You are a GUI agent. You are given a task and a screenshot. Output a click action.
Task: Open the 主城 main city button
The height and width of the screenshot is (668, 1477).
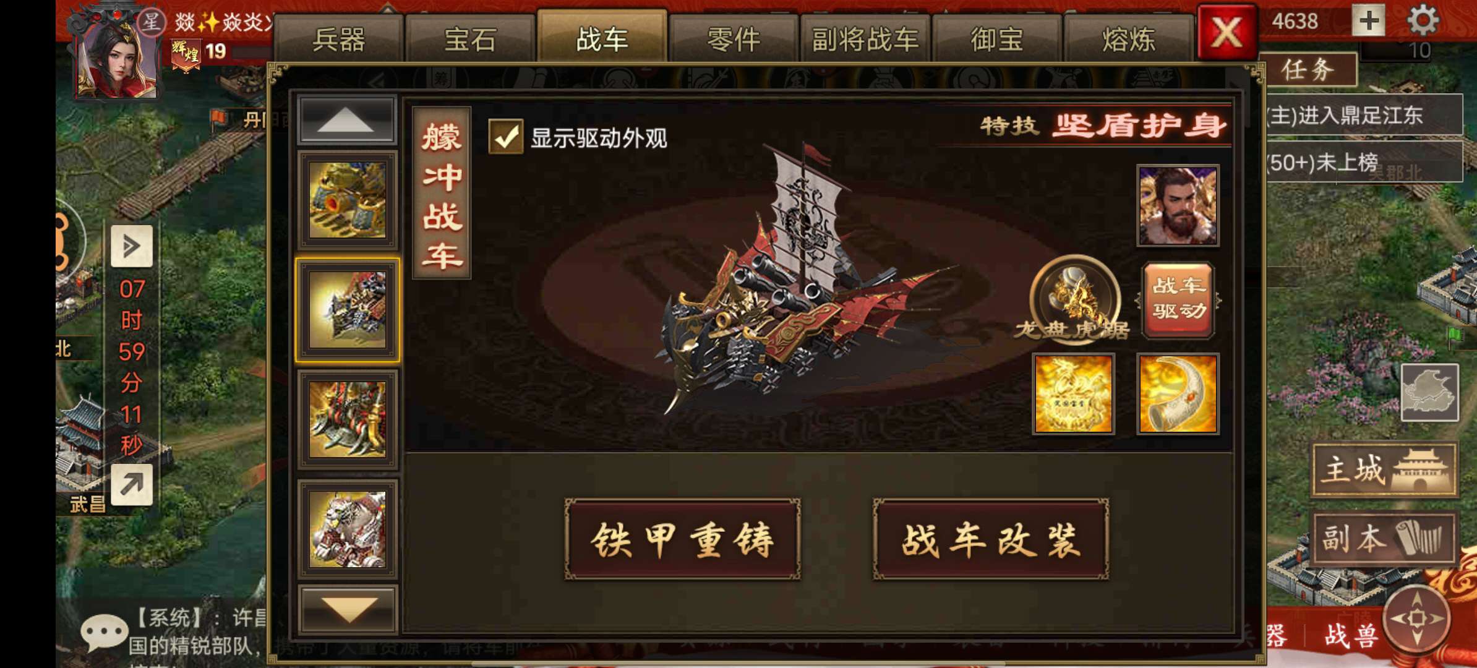(1384, 470)
